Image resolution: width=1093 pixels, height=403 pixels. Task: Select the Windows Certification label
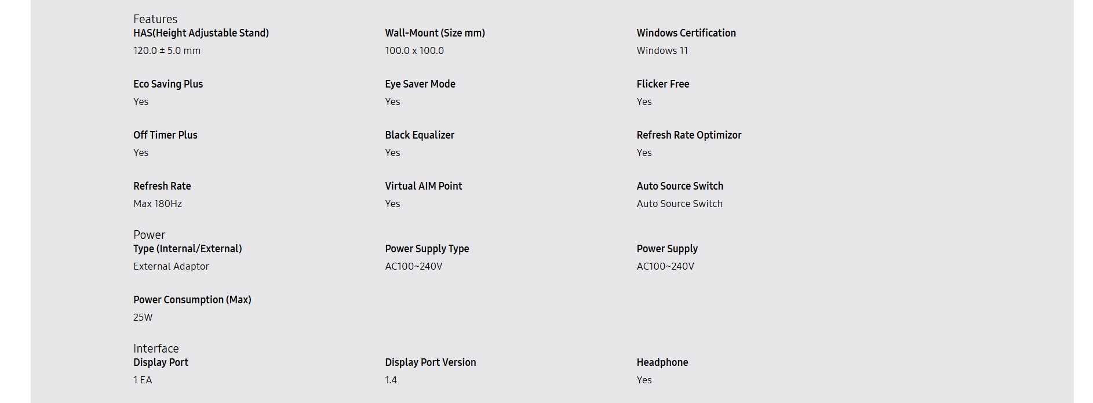point(686,33)
